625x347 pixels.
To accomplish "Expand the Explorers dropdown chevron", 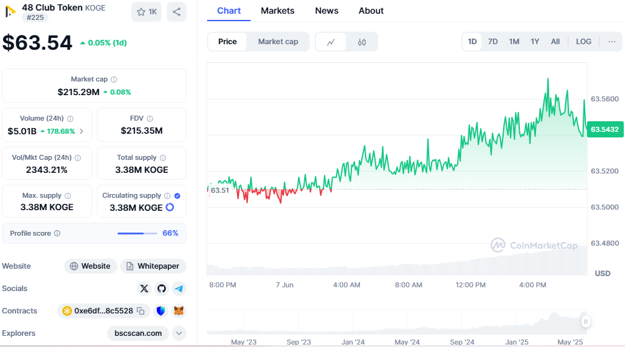I will coord(179,333).
